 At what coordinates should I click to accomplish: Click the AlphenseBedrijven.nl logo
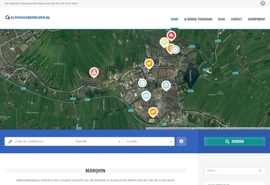pos(28,17)
